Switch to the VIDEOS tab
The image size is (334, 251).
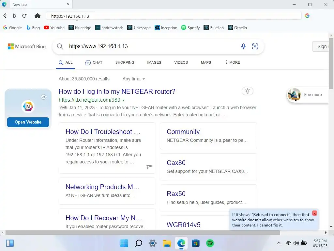181,62
